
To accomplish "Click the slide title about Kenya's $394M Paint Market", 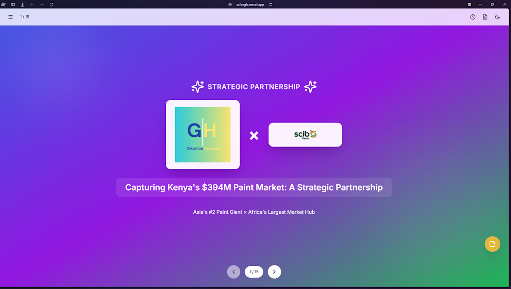I will tap(254, 187).
